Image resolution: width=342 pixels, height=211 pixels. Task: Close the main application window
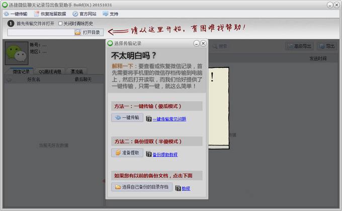336,5
